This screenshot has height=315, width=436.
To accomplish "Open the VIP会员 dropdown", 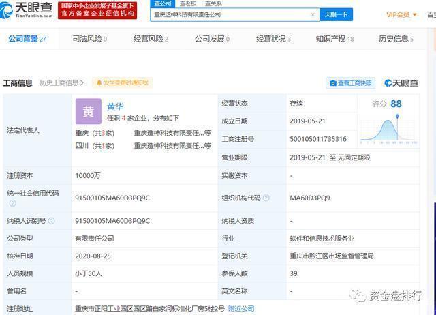I will (401, 14).
